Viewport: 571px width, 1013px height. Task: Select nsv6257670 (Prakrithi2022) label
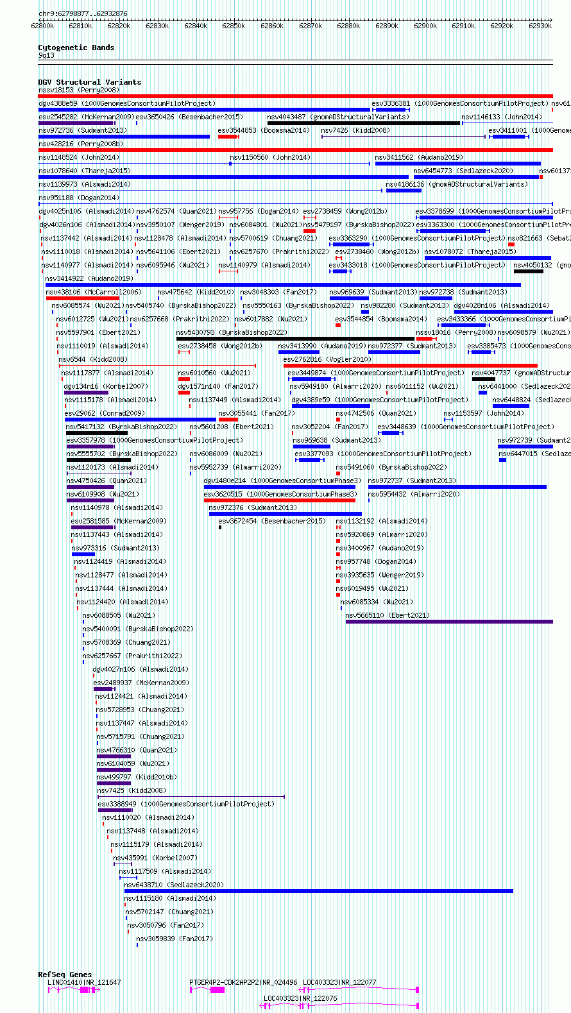[279, 252]
